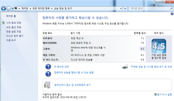
Task: Select 모든 제어판 항목 breadcrumb
Action: pos(41,8)
